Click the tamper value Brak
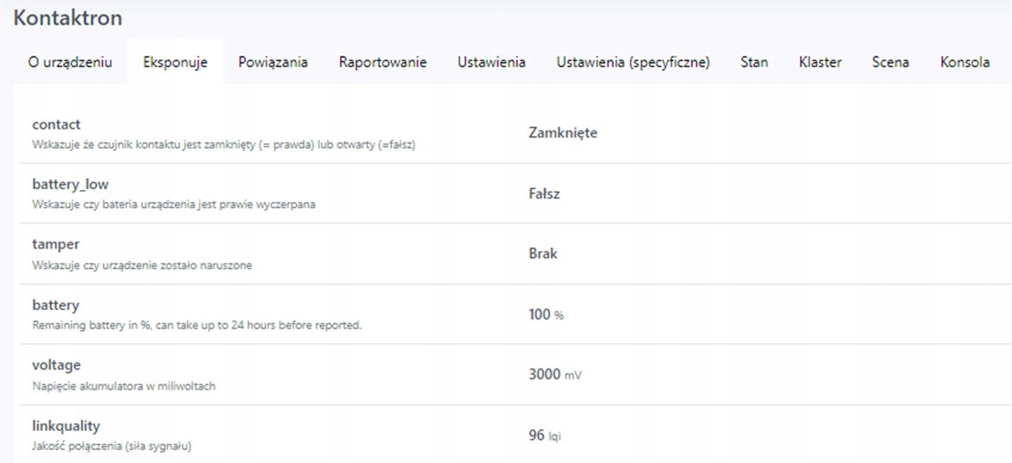The height and width of the screenshot is (463, 1012). click(543, 254)
